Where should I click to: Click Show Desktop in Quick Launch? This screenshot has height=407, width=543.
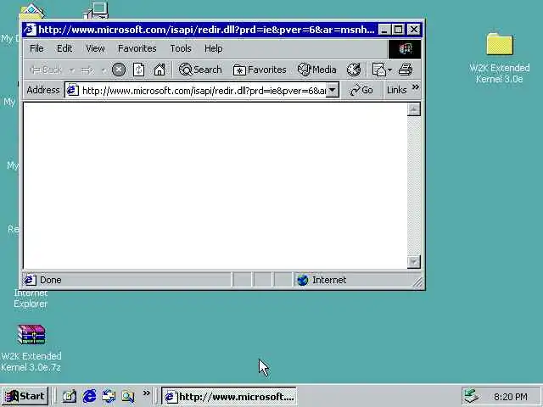click(x=70, y=396)
